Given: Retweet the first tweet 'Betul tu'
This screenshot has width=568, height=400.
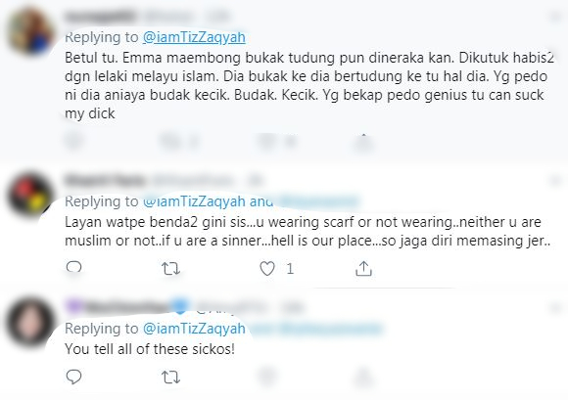Looking at the screenshot, I should point(170,142).
